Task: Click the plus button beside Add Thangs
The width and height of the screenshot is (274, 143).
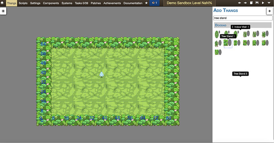Action: coord(269,11)
